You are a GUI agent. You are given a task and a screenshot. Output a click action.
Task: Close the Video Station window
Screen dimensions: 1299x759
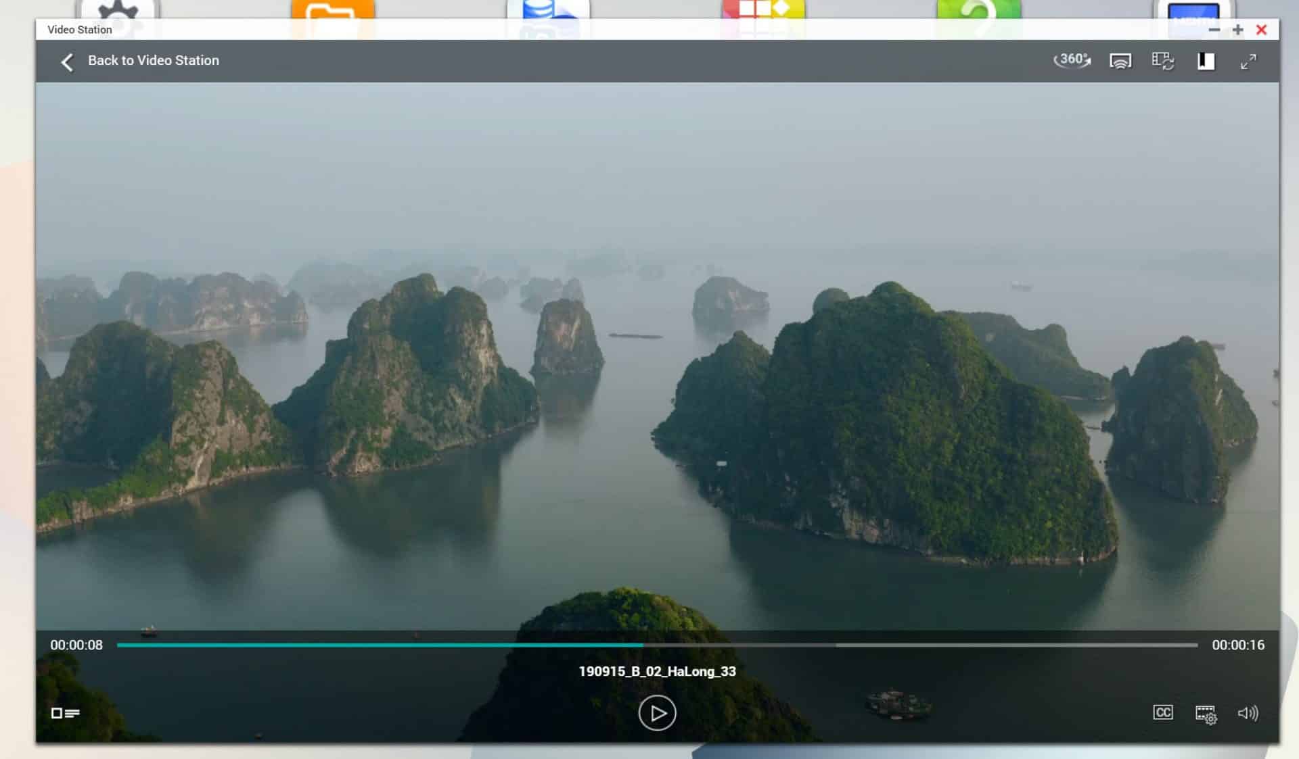(x=1261, y=30)
